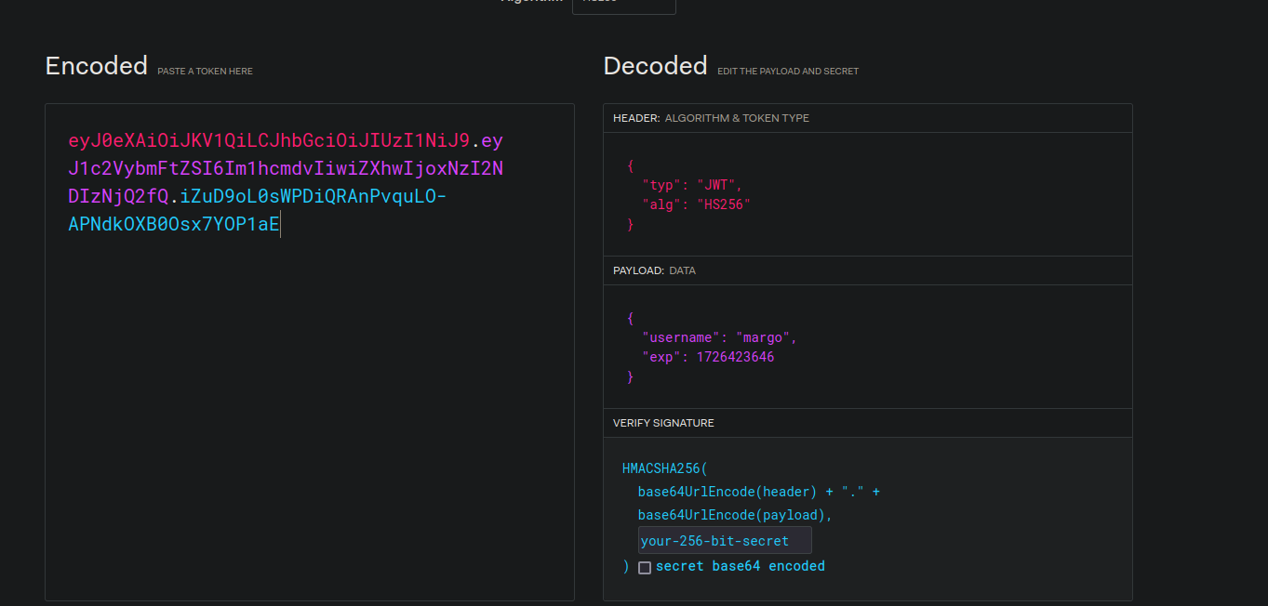Click the PASTE A TOKEN HERE hint

pos(205,72)
